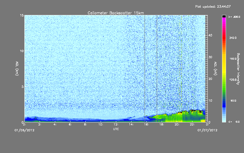
Task: Click the "14:" hour tick on time axis
Action: point(131,125)
